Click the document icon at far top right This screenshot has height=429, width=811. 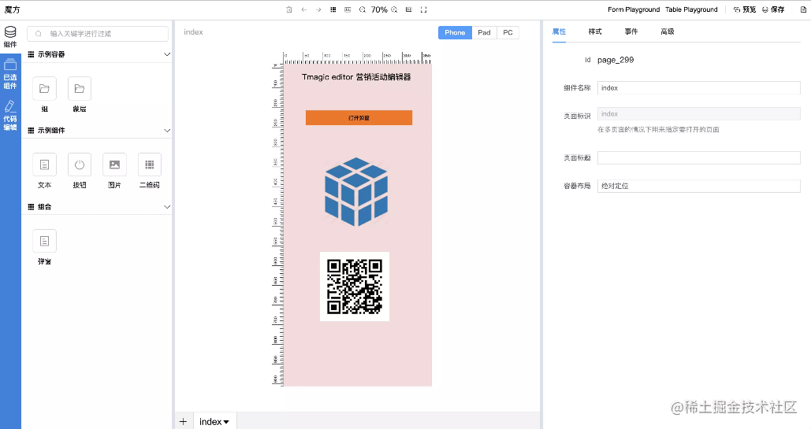(803, 9)
